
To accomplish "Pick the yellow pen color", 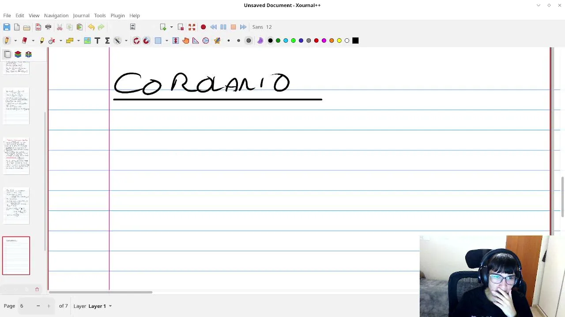I will coord(339,41).
